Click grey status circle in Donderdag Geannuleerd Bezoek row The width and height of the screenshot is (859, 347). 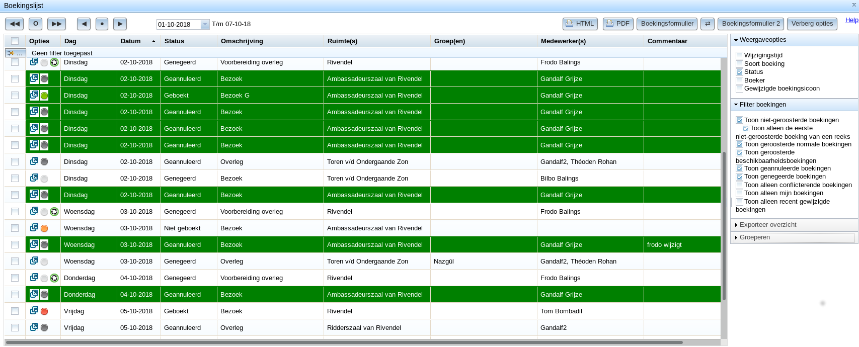click(44, 295)
